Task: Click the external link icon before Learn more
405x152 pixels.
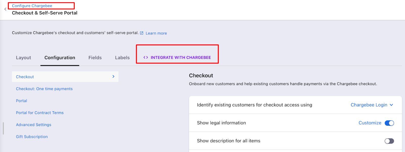Action: 142,33
